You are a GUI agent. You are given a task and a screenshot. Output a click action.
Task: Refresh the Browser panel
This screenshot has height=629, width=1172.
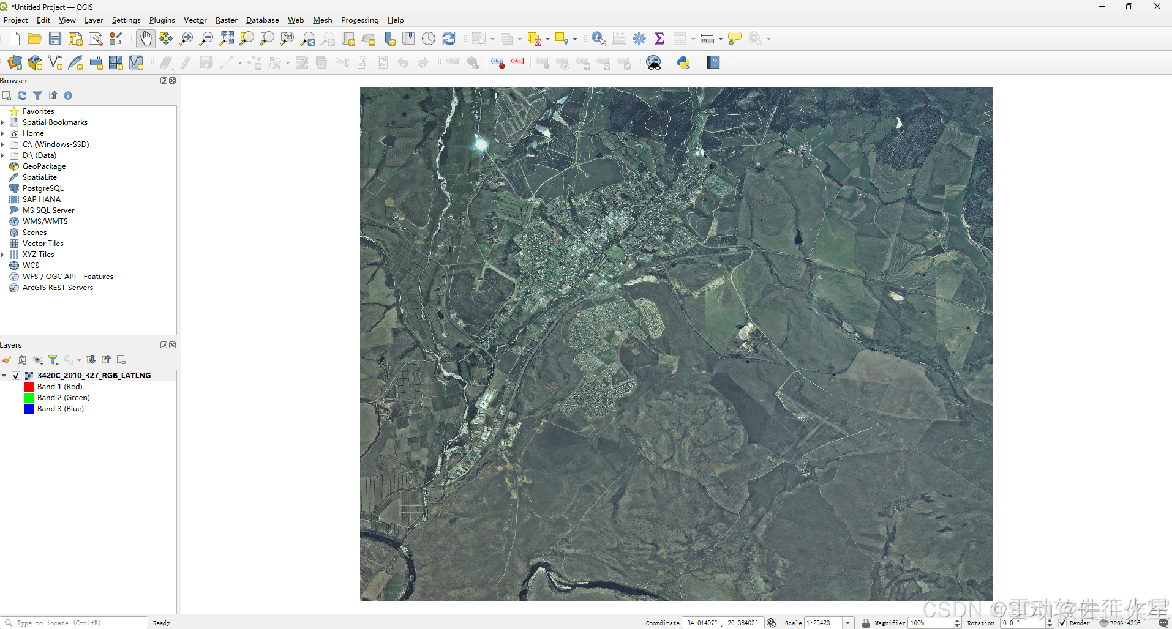coord(22,95)
